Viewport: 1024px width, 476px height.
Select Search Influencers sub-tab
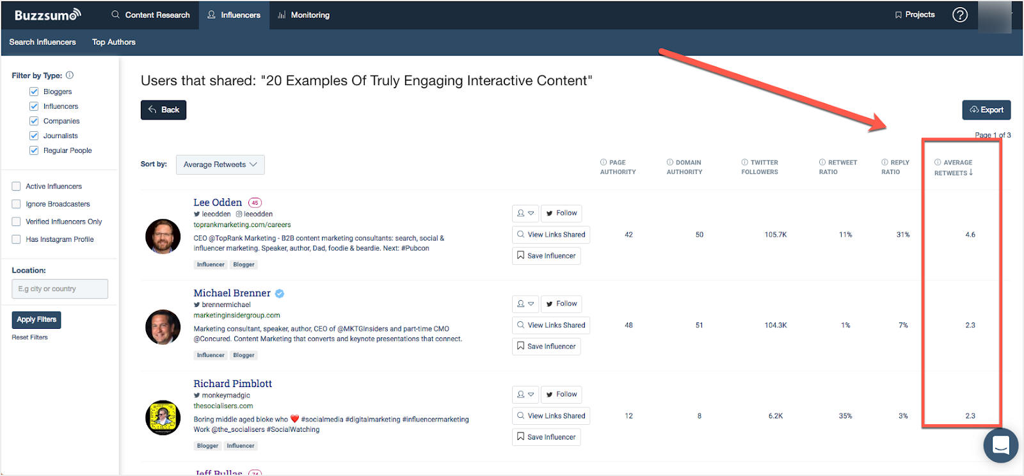click(42, 42)
